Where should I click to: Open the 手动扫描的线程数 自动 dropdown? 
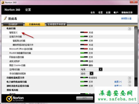[x=87, y=73]
